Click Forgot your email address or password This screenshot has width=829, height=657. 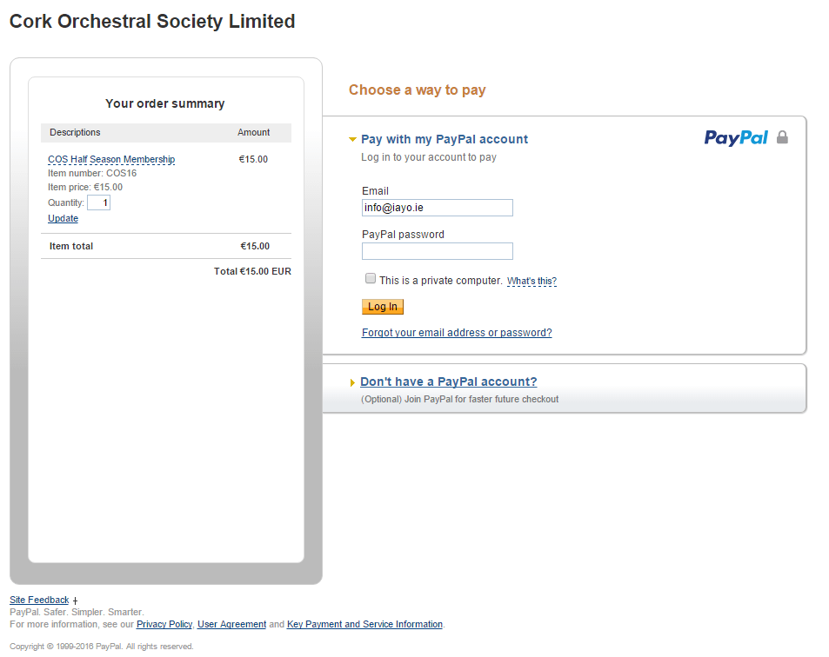coord(456,333)
